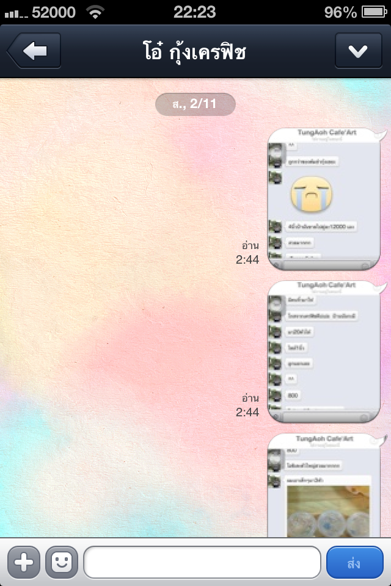
Task: Focus the message text input field
Action: pos(202,562)
